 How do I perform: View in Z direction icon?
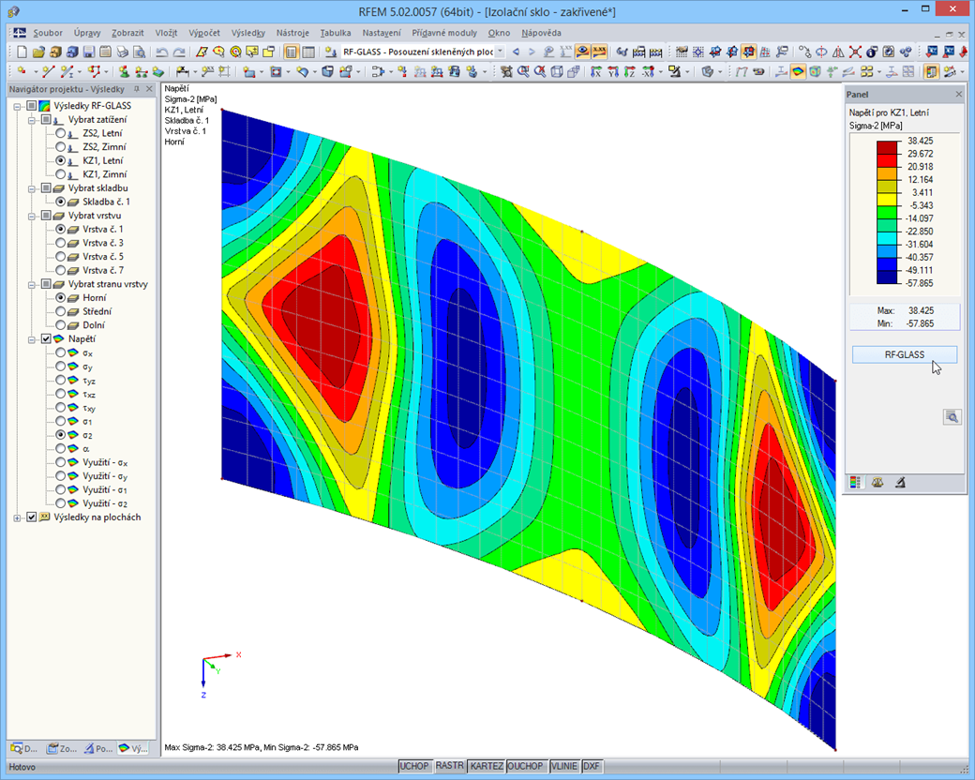[x=630, y=72]
